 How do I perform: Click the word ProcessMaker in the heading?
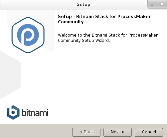pos(134,17)
